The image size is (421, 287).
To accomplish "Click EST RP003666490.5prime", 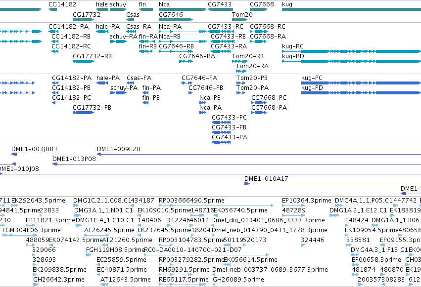I will (192, 201).
